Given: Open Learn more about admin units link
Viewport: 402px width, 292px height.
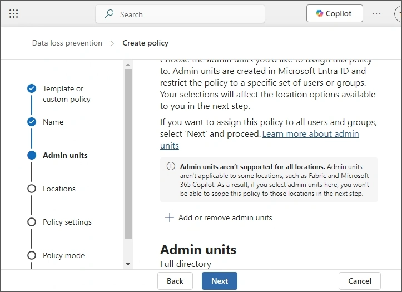Looking at the screenshot, I should [310, 134].
